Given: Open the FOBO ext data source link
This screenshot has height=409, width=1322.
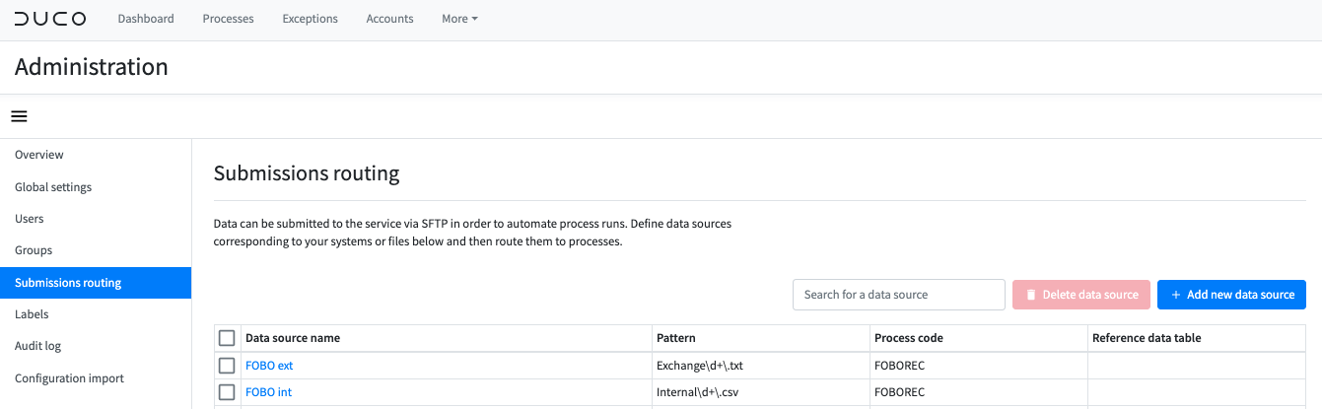Looking at the screenshot, I should pyautogui.click(x=269, y=366).
